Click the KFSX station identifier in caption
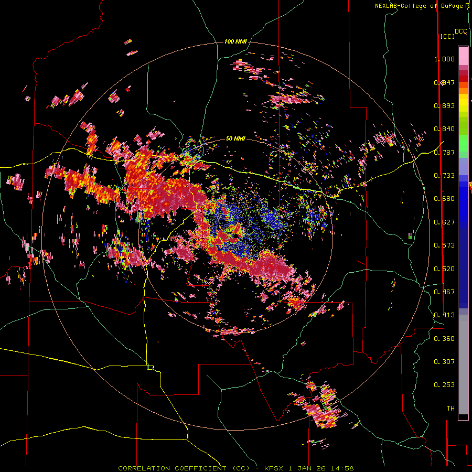Screen dimensions: 472x472 point(273,468)
